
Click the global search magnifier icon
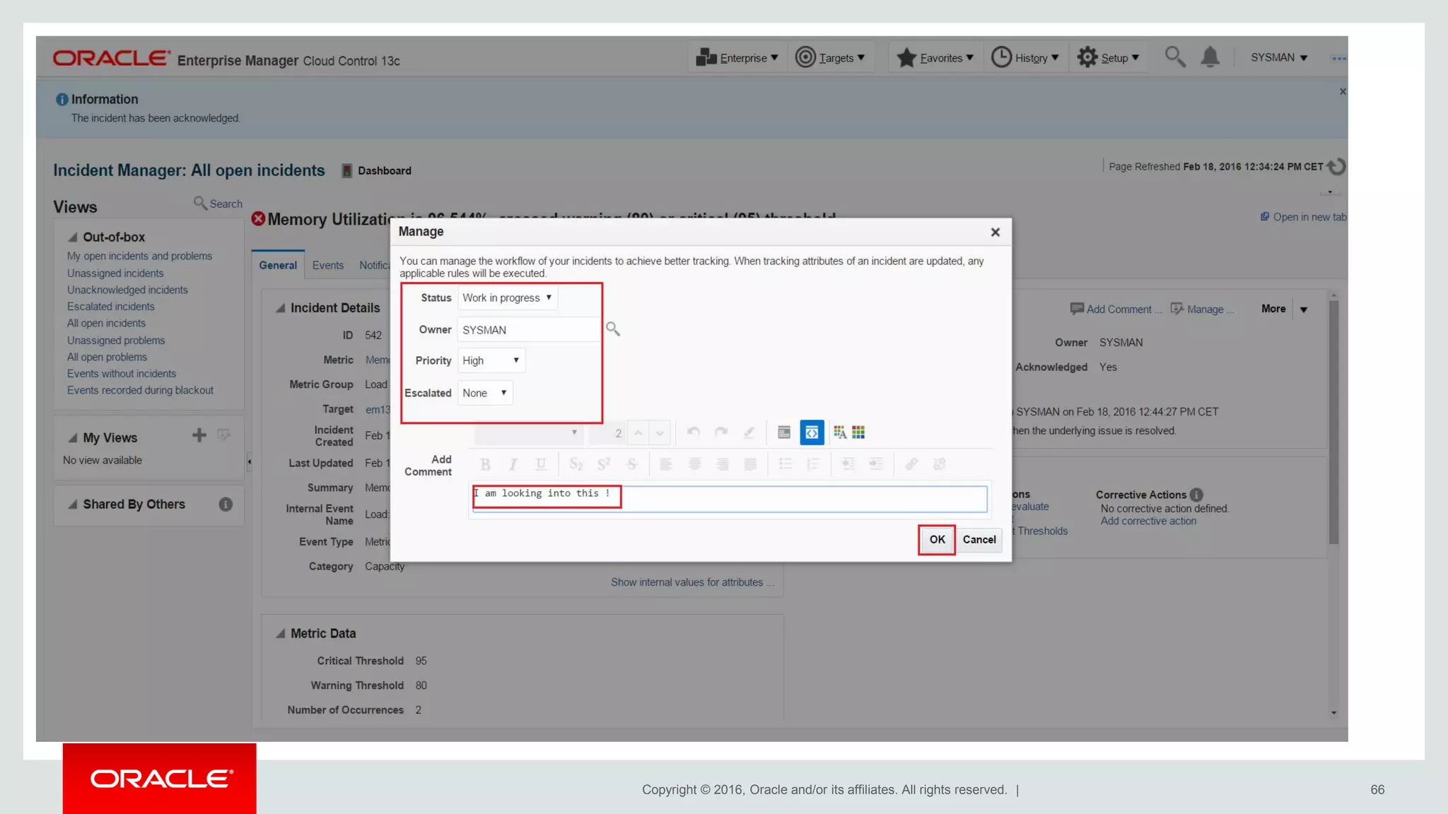(1174, 57)
